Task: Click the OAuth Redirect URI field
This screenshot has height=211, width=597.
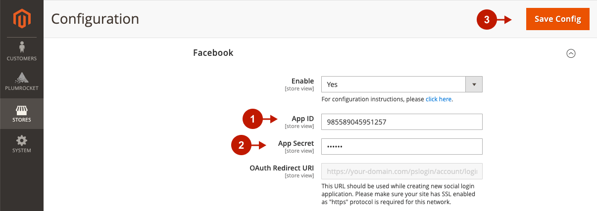Action: click(402, 171)
